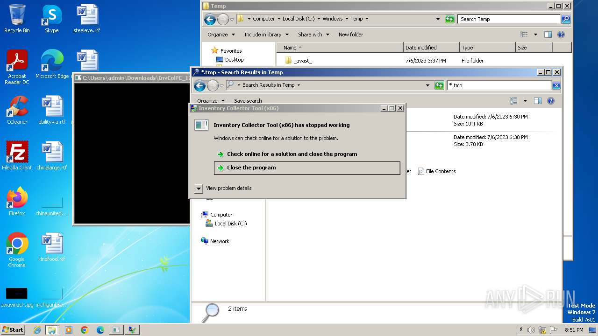Show hidden tray icons arrow

click(521, 330)
